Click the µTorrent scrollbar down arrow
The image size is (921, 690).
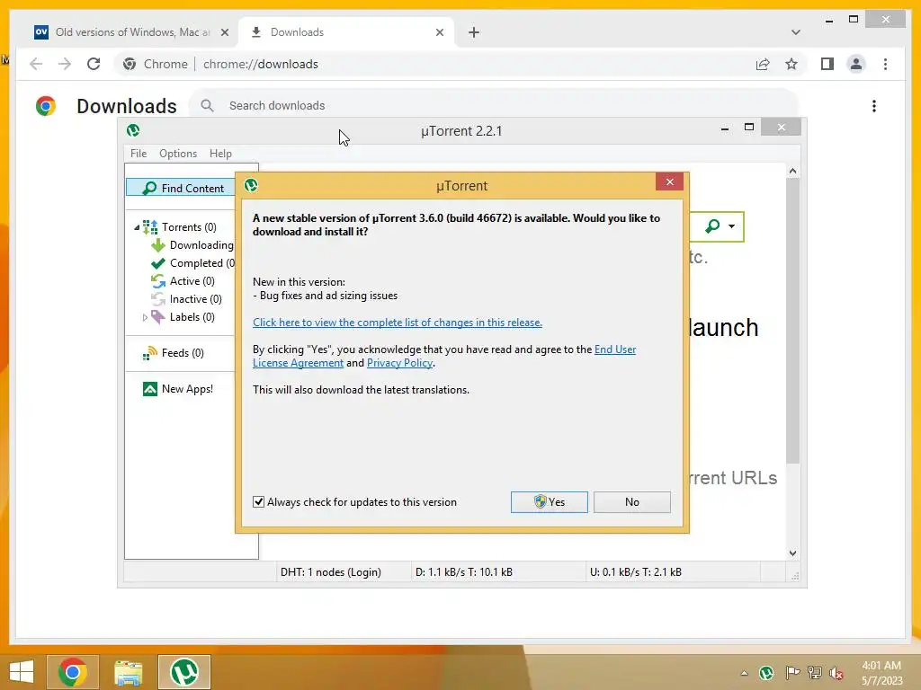[x=793, y=553]
